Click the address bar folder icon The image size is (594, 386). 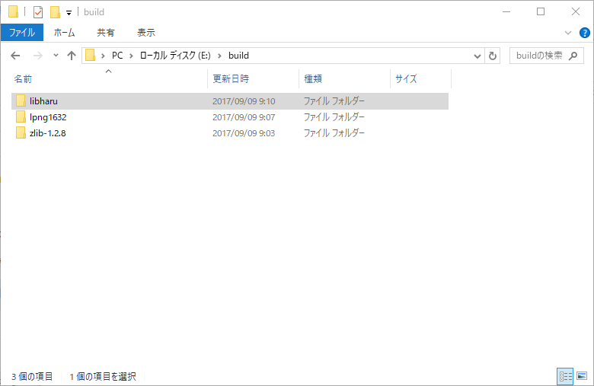pos(90,56)
